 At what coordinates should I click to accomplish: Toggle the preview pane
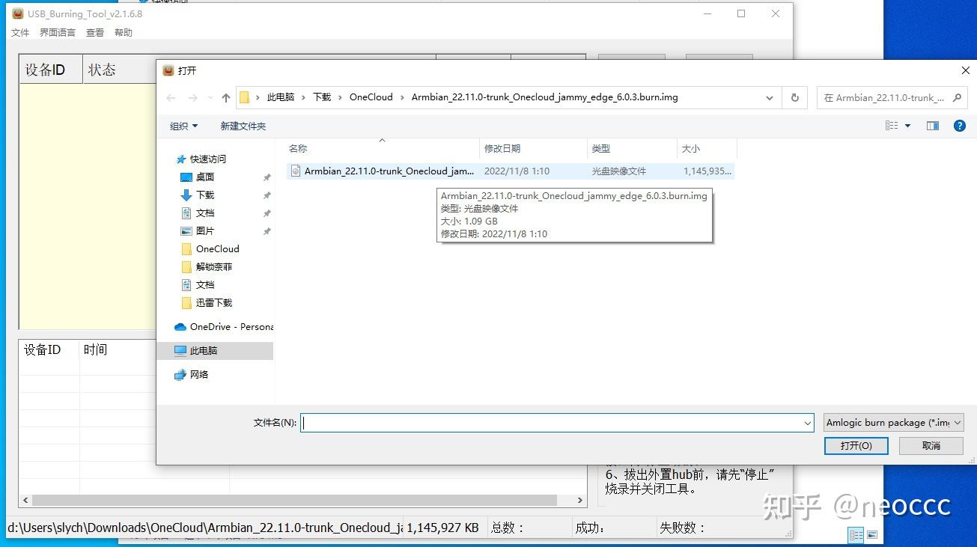(933, 126)
